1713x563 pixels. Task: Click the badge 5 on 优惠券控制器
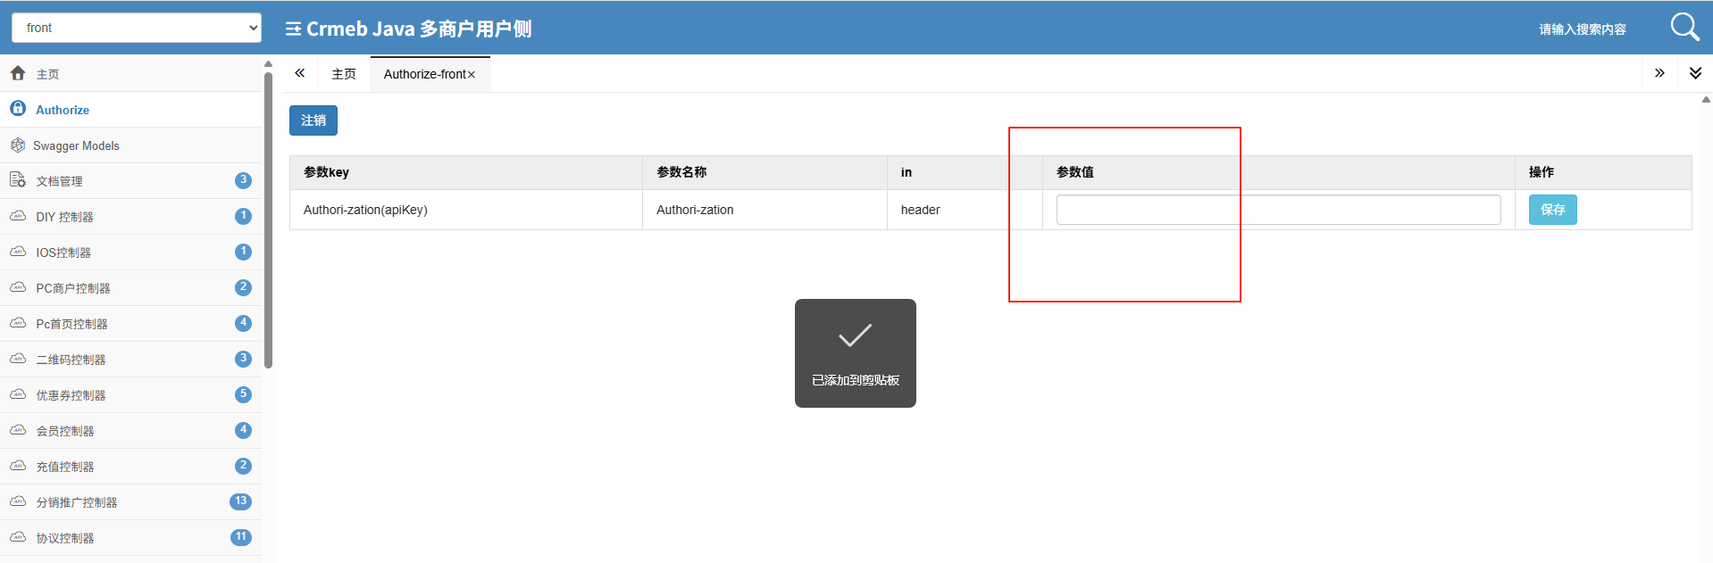(243, 394)
